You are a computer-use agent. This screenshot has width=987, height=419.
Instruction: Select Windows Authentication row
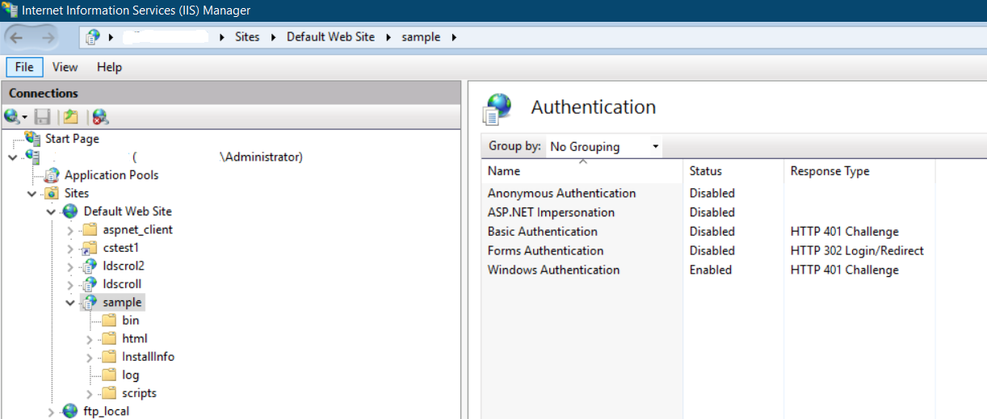click(553, 270)
